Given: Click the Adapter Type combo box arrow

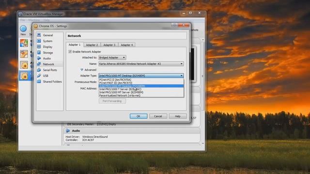Looking at the screenshot, I should [x=181, y=76].
